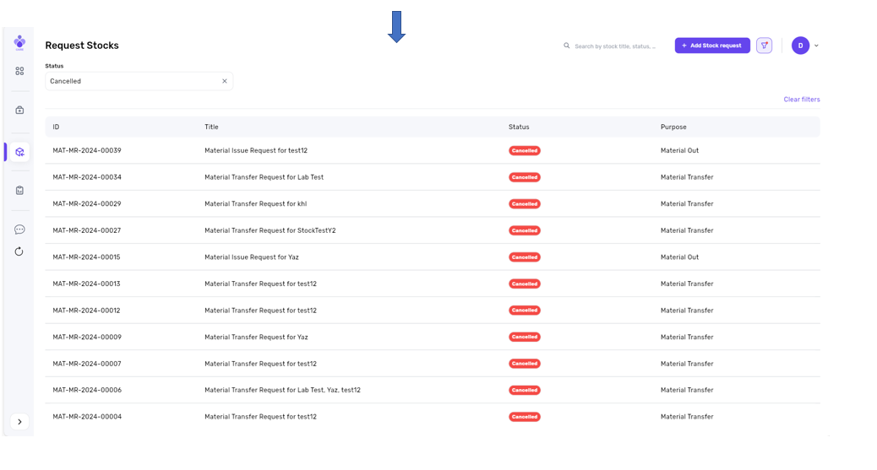Image resolution: width=877 pixels, height=470 pixels.
Task: Select the stock requests box icon
Action: point(19,152)
